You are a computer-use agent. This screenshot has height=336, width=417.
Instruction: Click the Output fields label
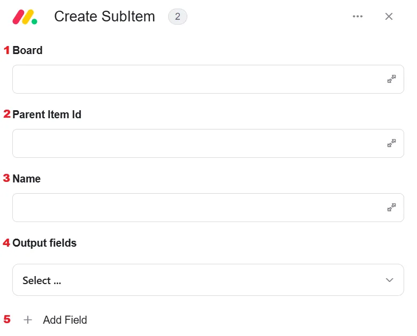point(44,243)
